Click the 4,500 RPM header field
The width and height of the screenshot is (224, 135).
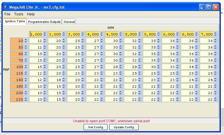[111, 34]
